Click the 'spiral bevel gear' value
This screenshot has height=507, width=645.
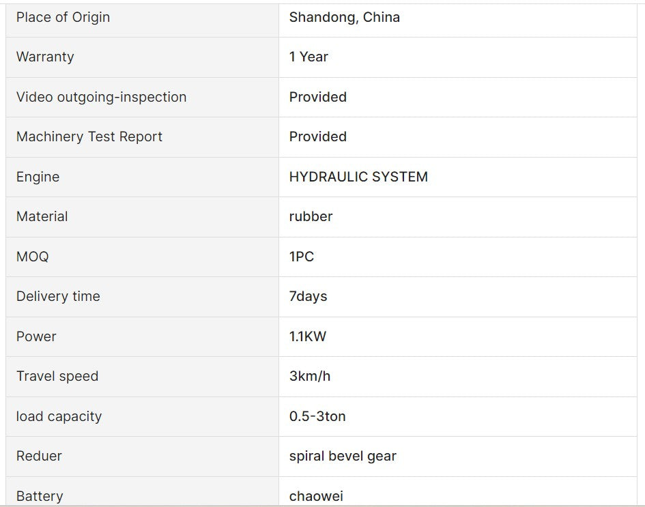click(343, 456)
